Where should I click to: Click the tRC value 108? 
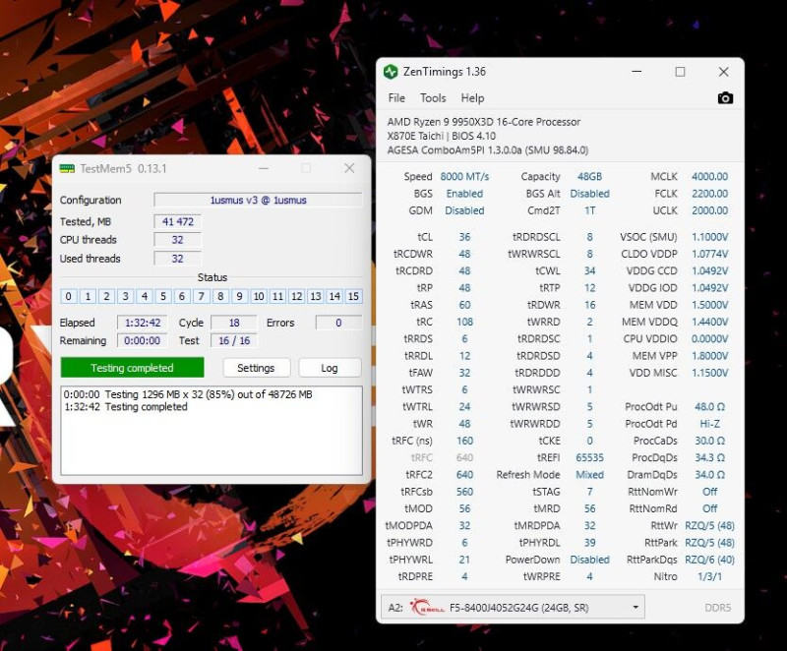[x=464, y=322]
